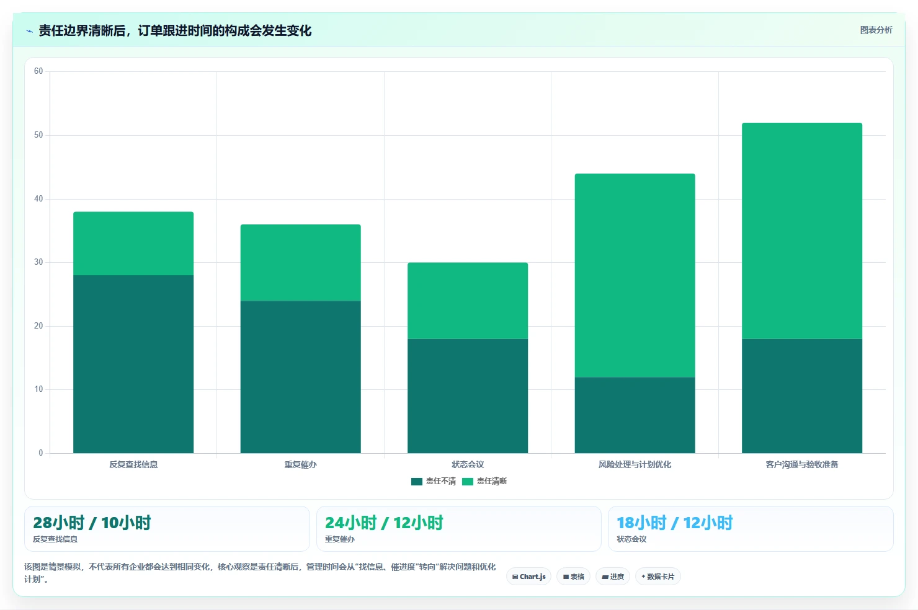Click the y-axis value 0

41,453
